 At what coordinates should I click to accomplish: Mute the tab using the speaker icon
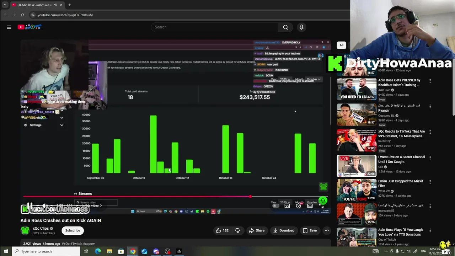click(x=55, y=5)
